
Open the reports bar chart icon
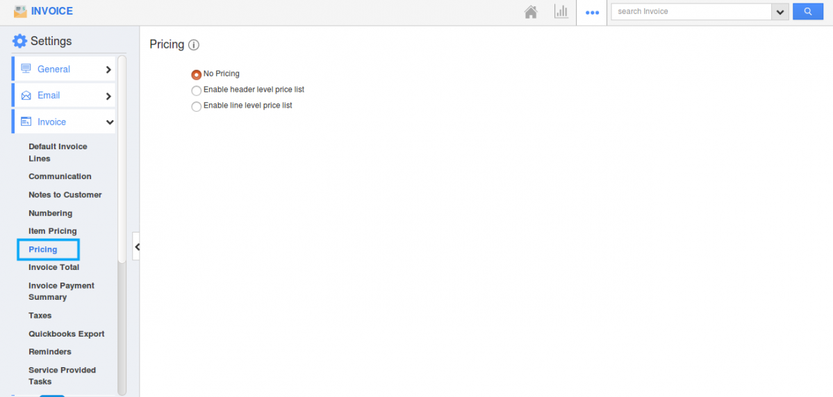[x=561, y=12]
